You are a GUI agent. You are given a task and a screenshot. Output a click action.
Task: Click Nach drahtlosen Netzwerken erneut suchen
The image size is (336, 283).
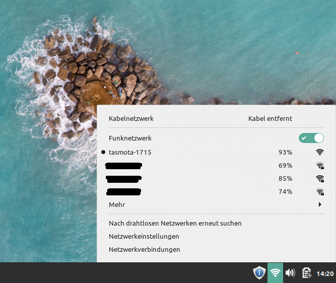pos(175,223)
